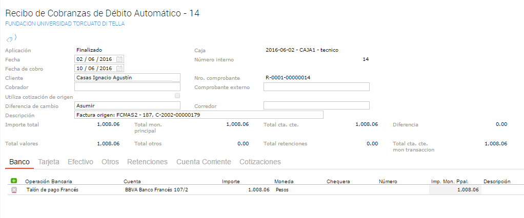Click the Corredor input field

point(316,105)
